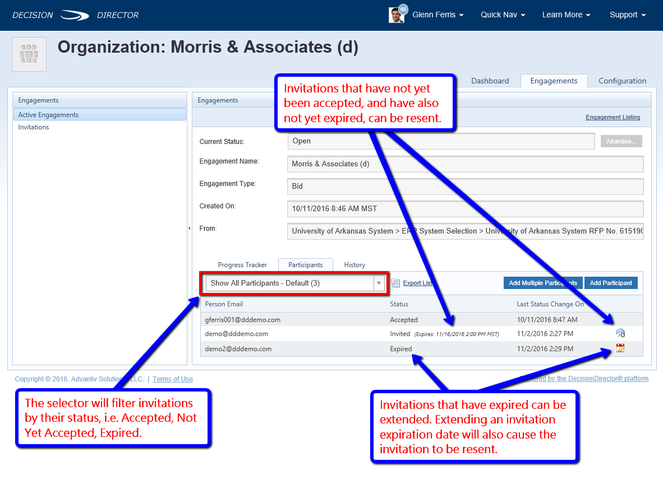
Task: Click resend invitation icon for demo@dddemo.com
Action: pyautogui.click(x=620, y=333)
